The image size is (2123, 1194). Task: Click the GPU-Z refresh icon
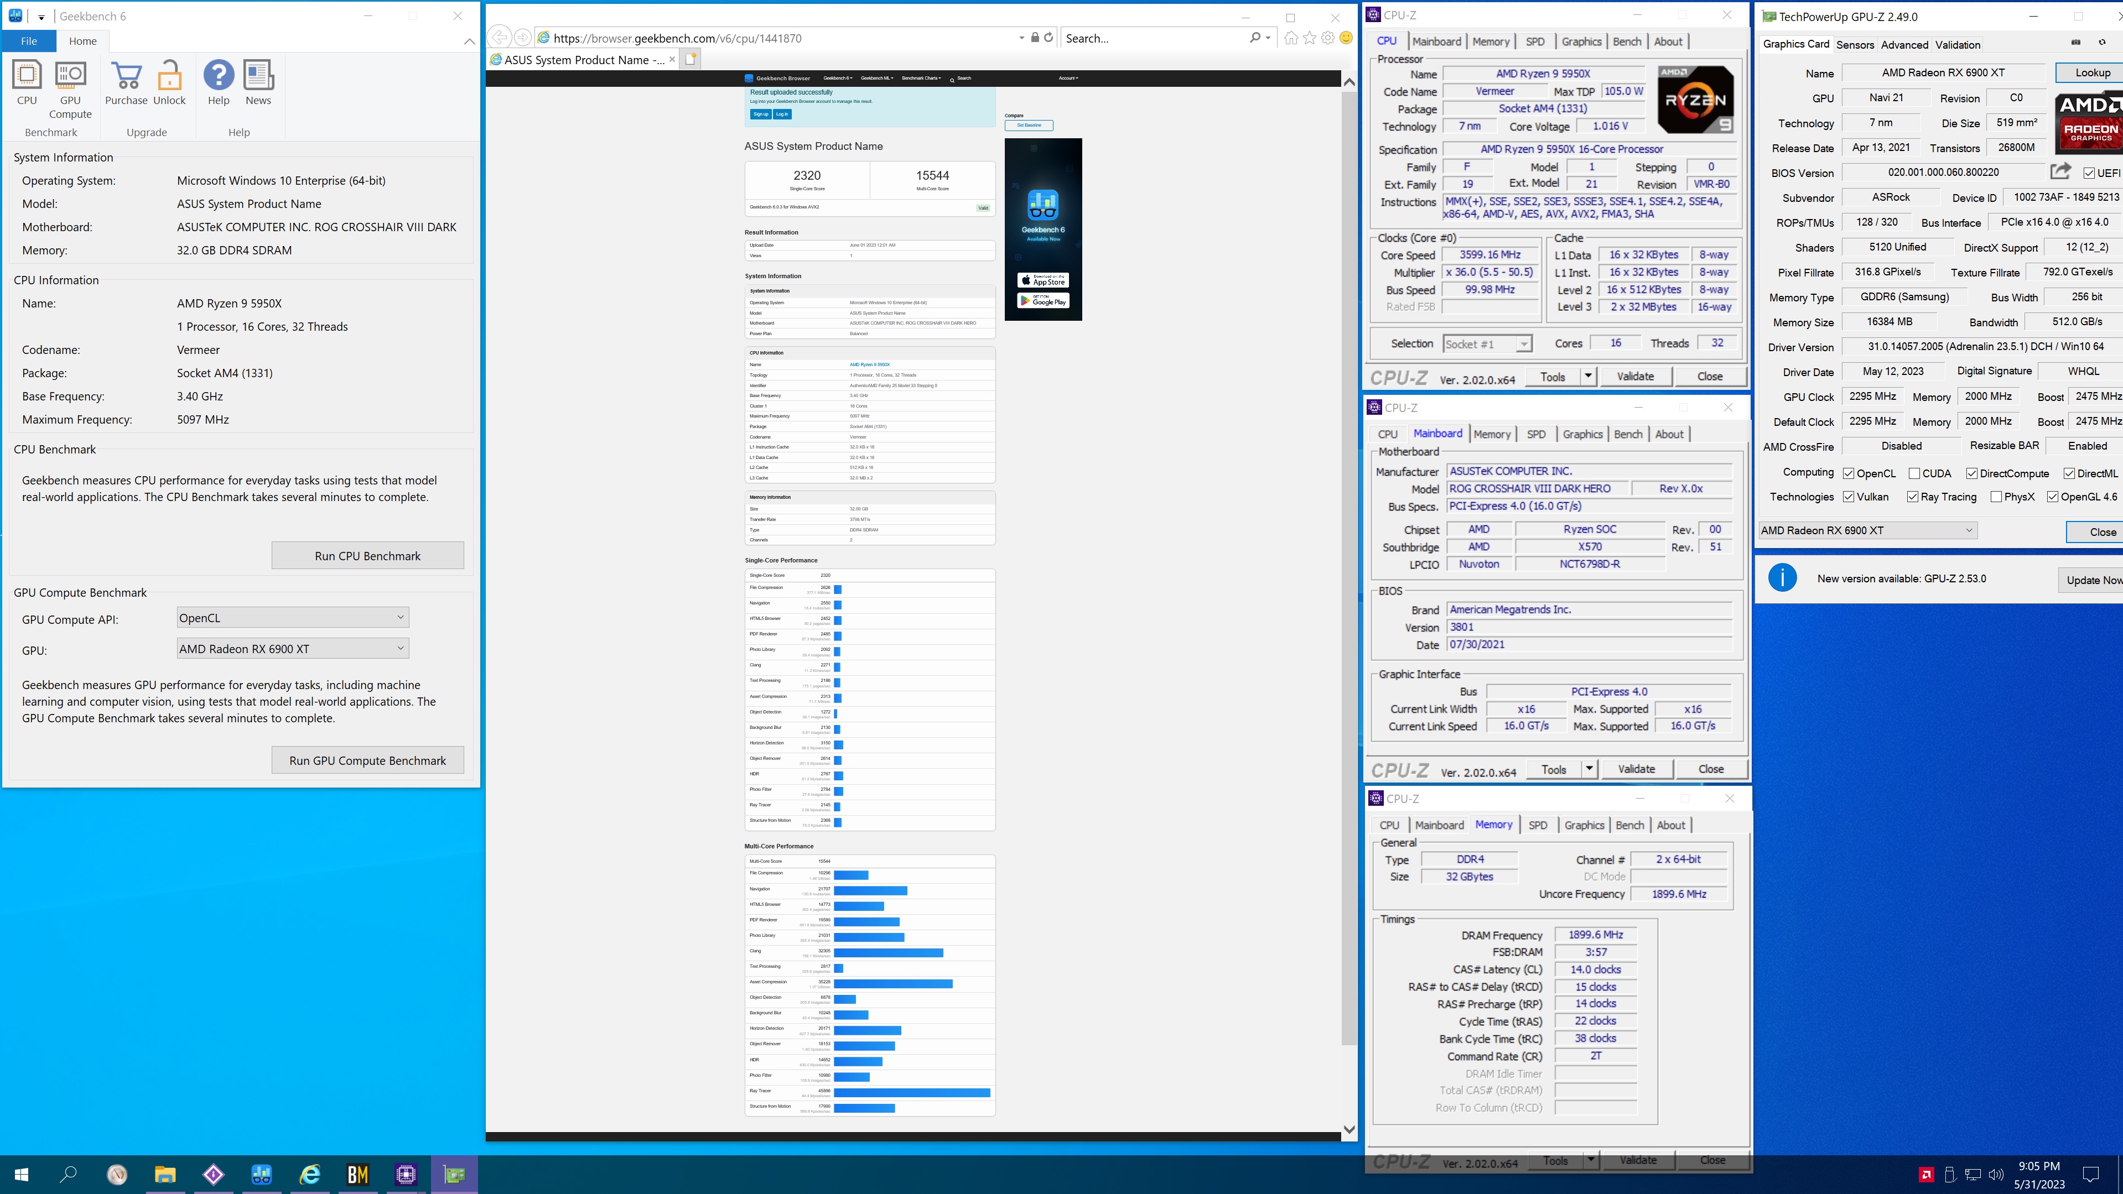(x=2101, y=42)
